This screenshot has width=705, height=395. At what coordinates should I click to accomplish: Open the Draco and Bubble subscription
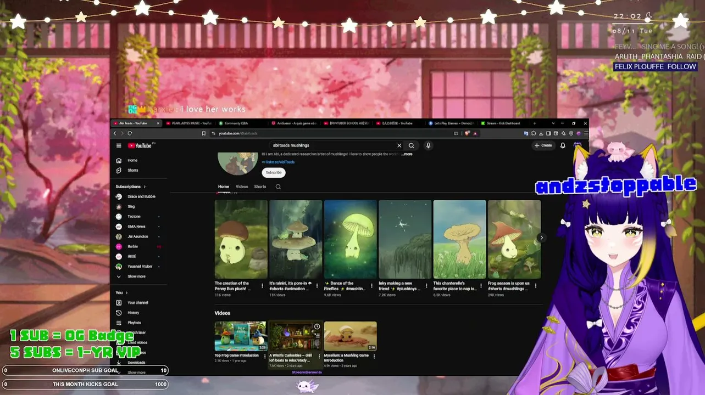point(141,196)
